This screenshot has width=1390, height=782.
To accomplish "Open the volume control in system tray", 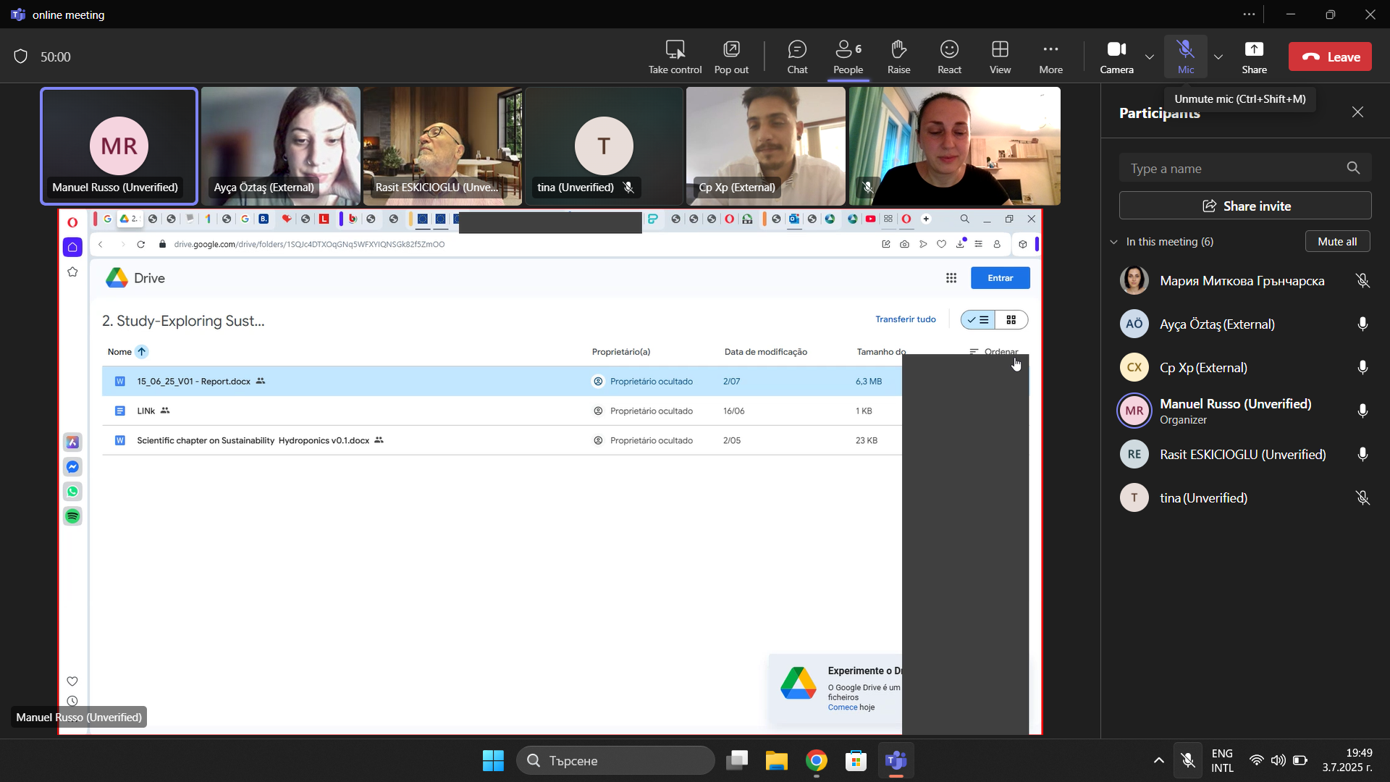I will (1278, 760).
